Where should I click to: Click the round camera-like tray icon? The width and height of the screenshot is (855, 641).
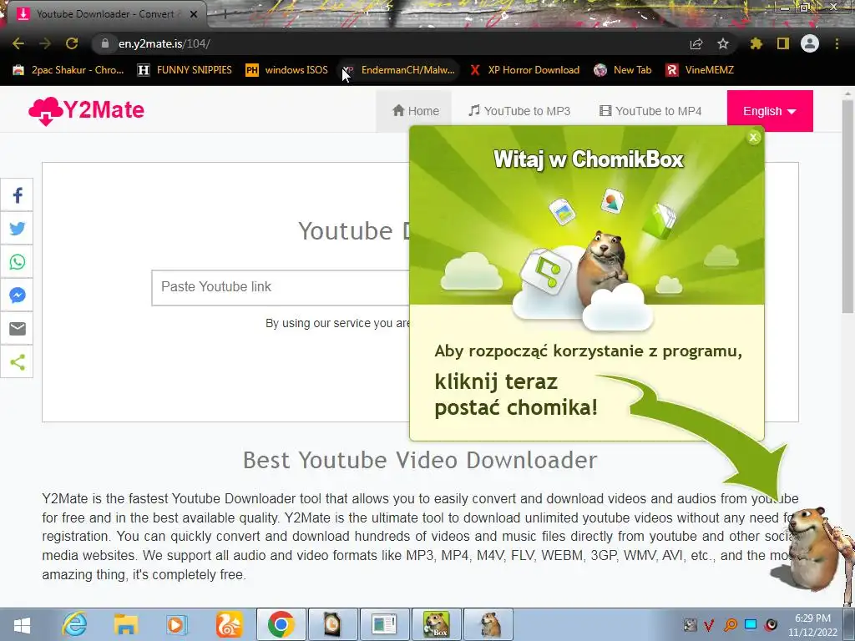[x=771, y=624]
